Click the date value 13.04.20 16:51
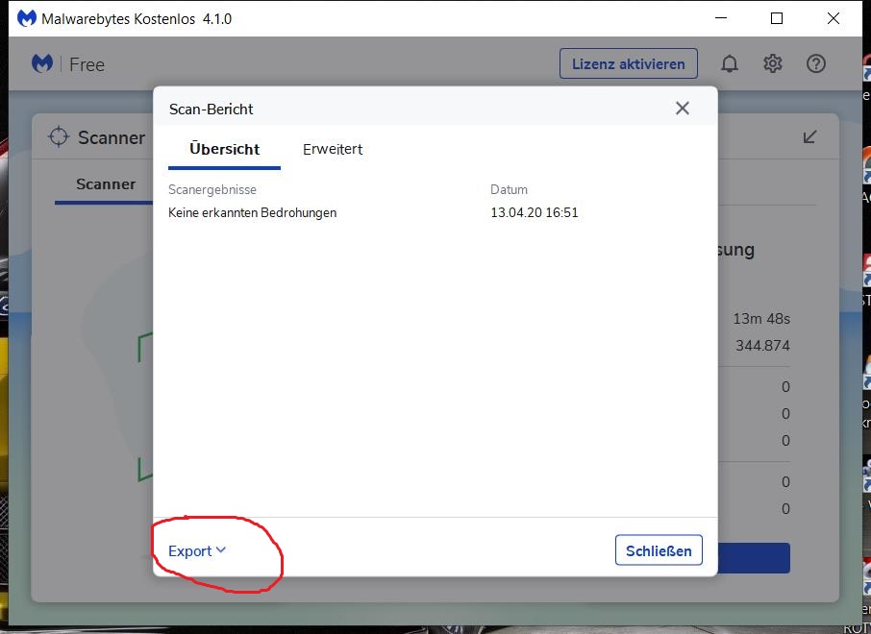Screen dimensions: 871x634 [x=535, y=212]
